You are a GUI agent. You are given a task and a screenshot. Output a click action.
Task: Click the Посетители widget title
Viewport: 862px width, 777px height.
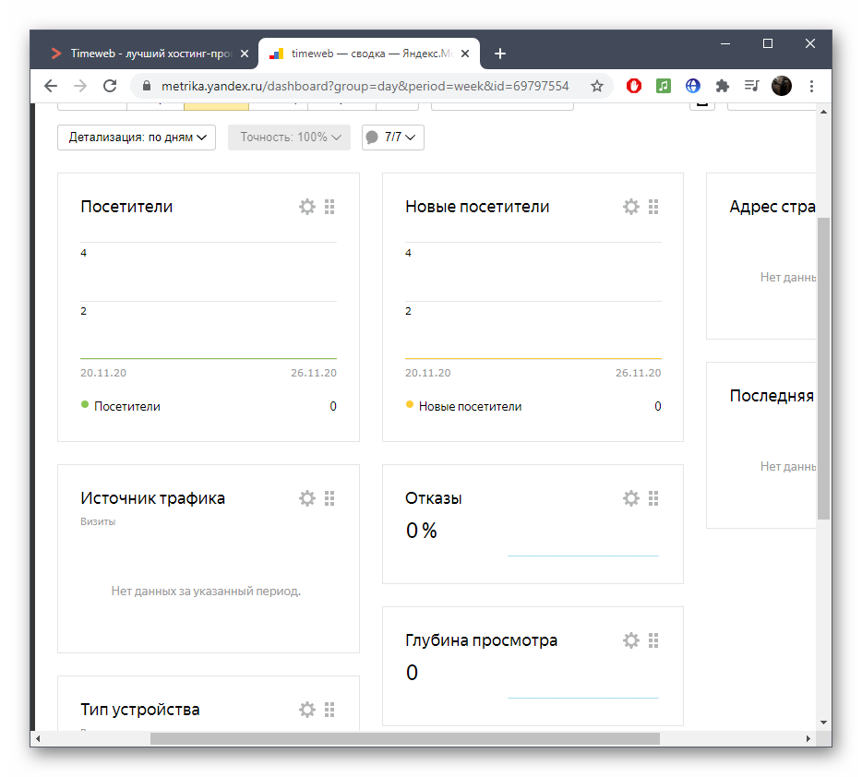click(x=126, y=207)
